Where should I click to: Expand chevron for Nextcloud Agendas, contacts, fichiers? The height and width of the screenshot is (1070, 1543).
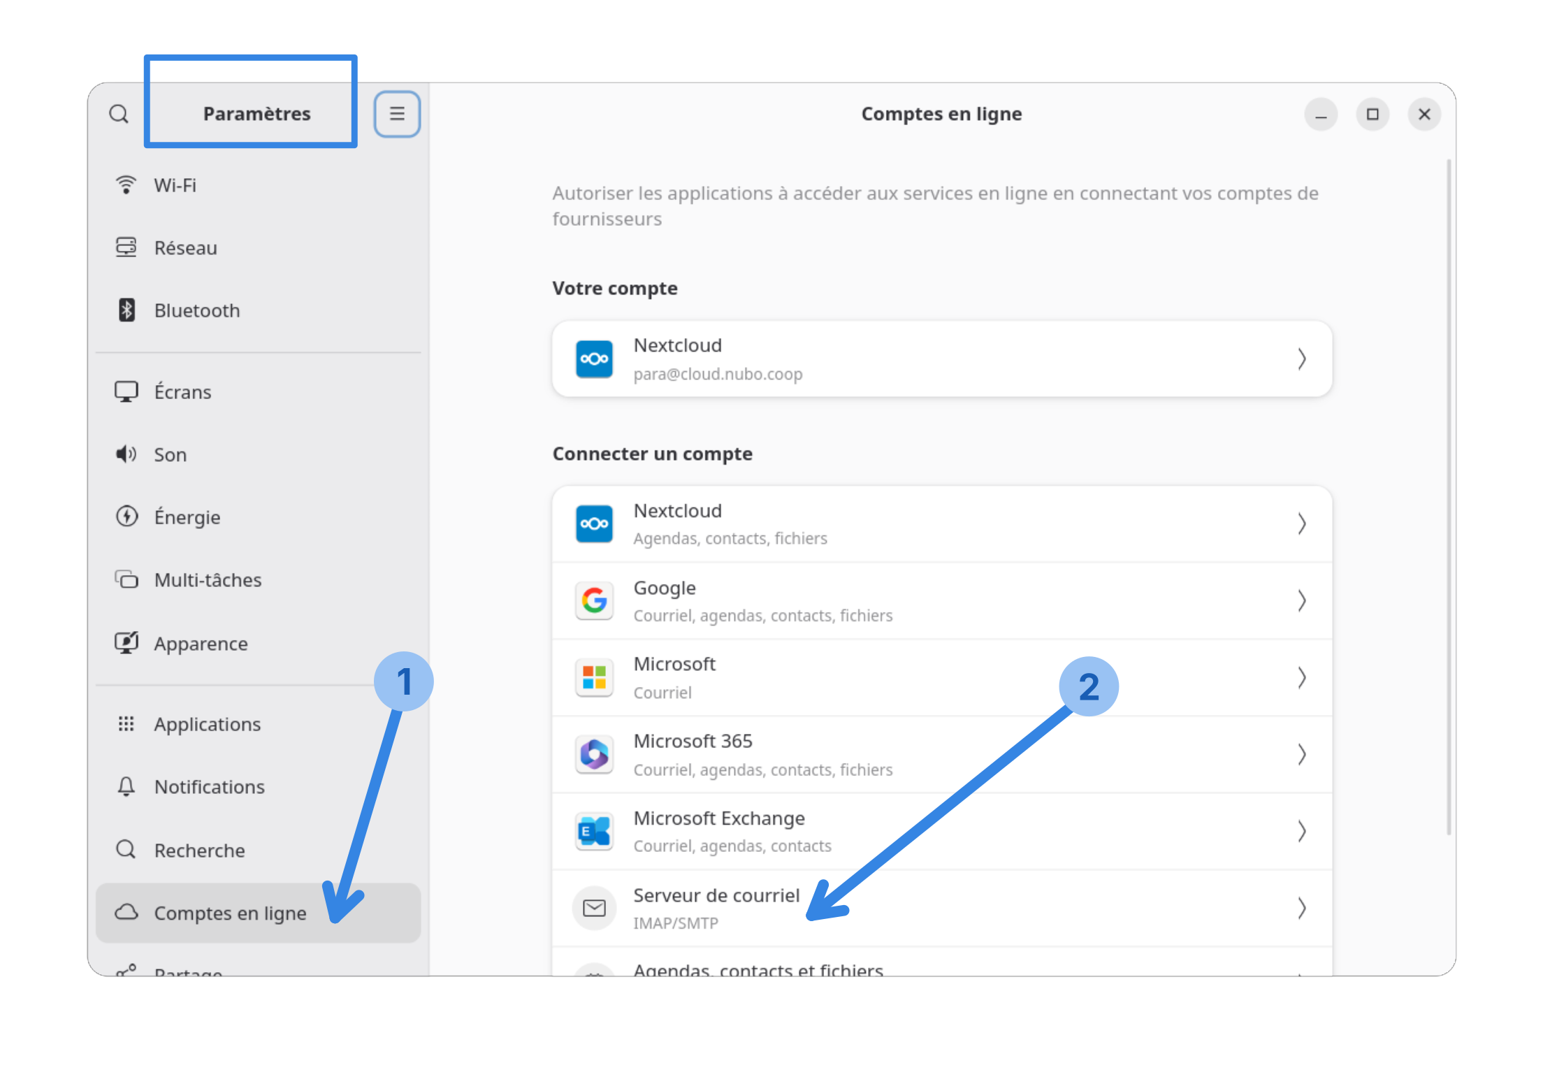[1301, 524]
